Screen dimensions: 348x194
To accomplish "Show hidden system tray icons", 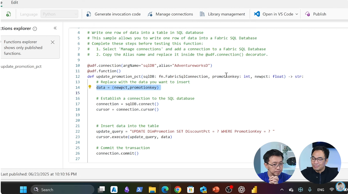I will click(282, 190).
